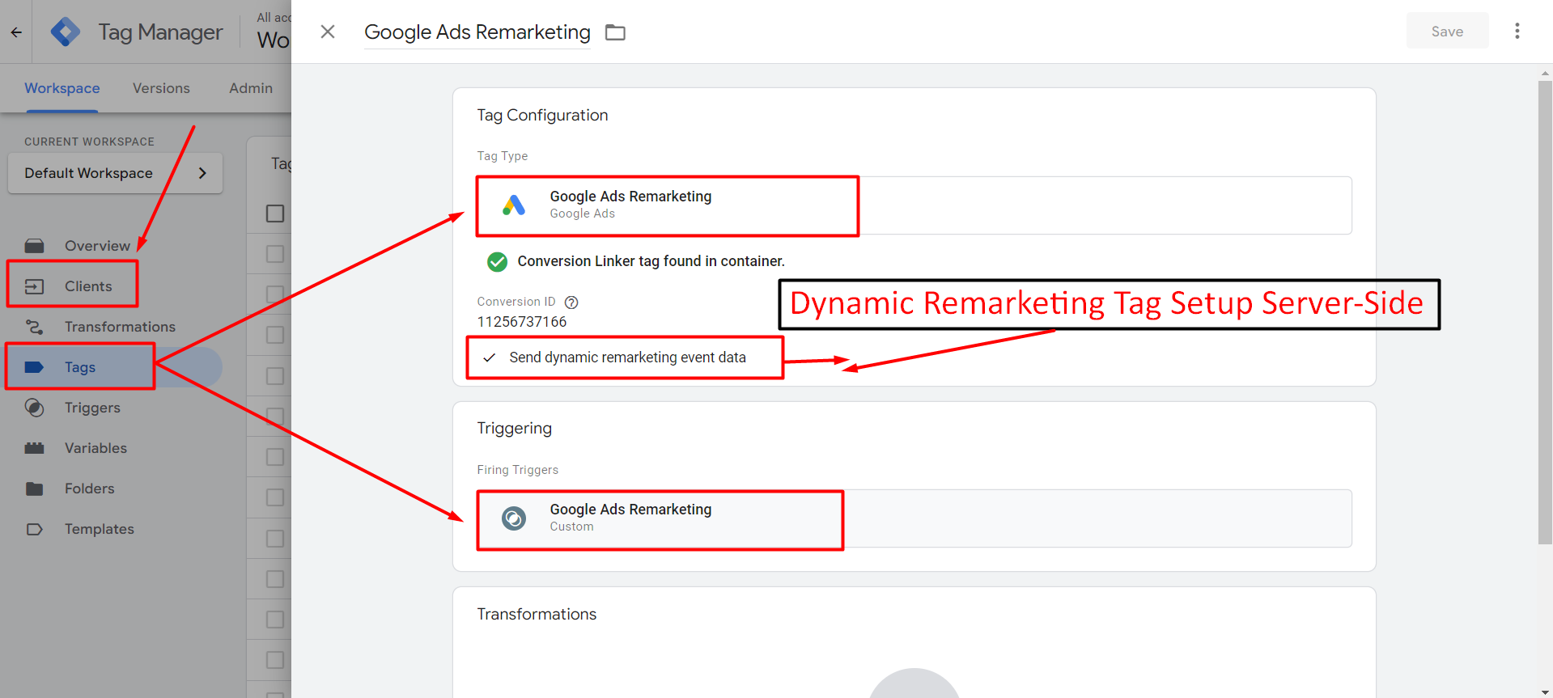Open the three-dot more actions menu
The height and width of the screenshot is (698, 1553).
coord(1517,32)
